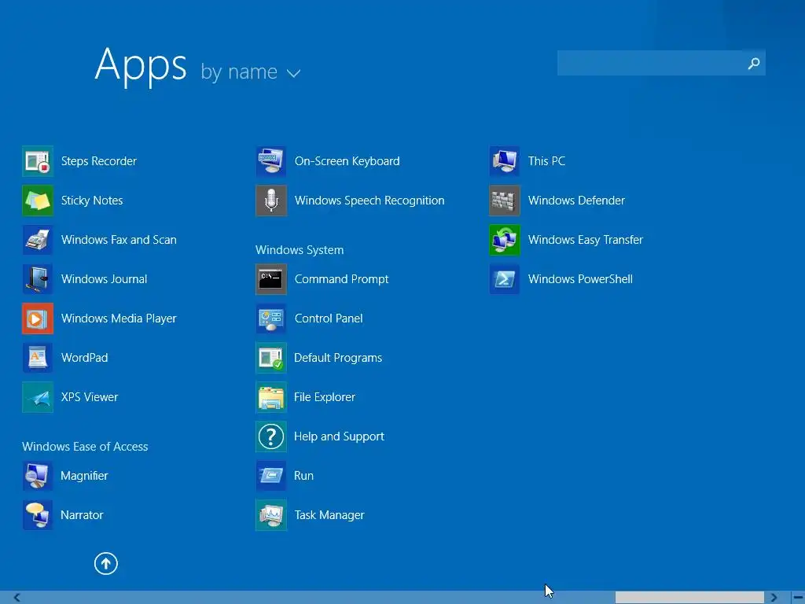The height and width of the screenshot is (604, 805).
Task: Click the 'File Explorer' label
Action: 325,397
